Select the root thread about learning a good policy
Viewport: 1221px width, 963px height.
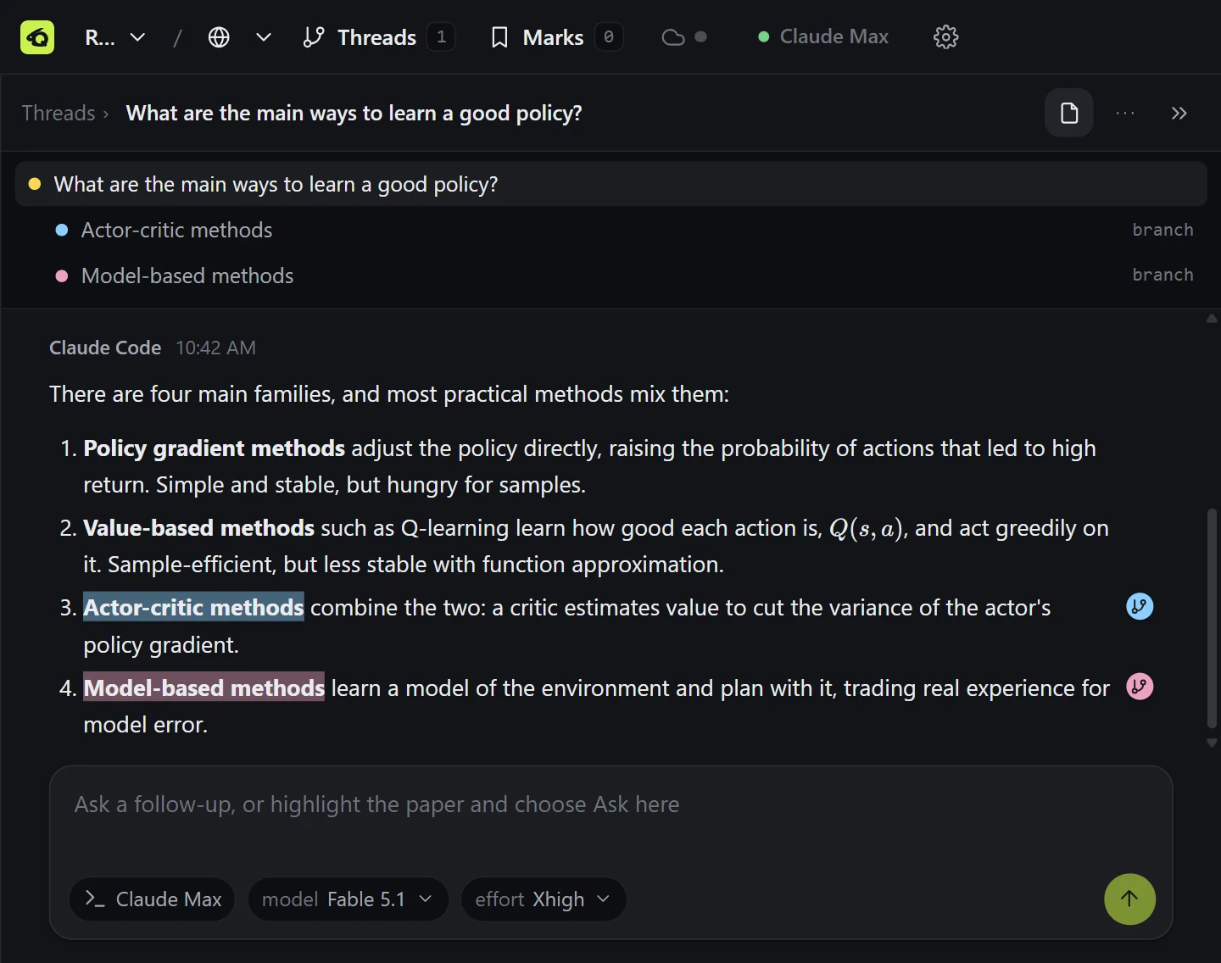tap(610, 184)
